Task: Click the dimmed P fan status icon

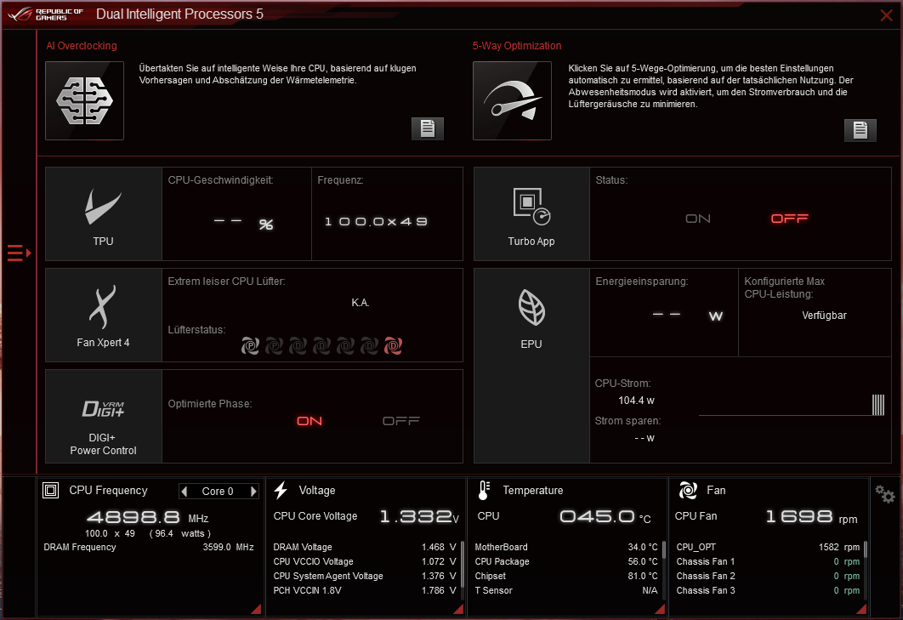Action: (274, 346)
